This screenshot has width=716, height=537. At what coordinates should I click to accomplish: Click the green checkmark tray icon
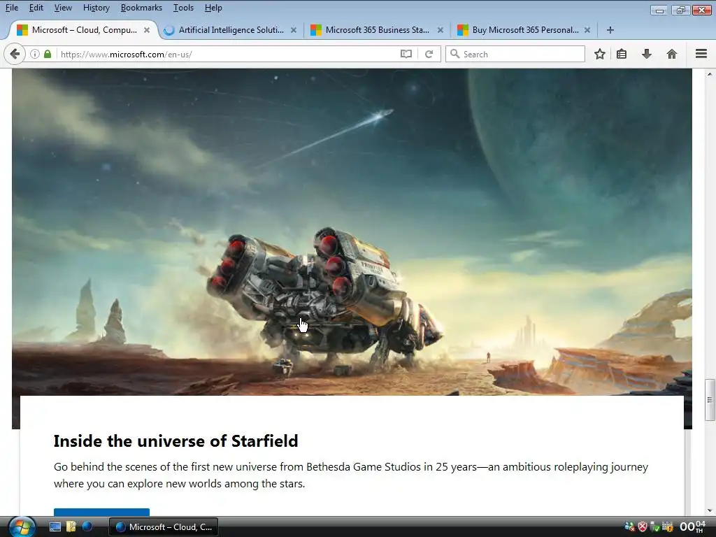(x=654, y=527)
